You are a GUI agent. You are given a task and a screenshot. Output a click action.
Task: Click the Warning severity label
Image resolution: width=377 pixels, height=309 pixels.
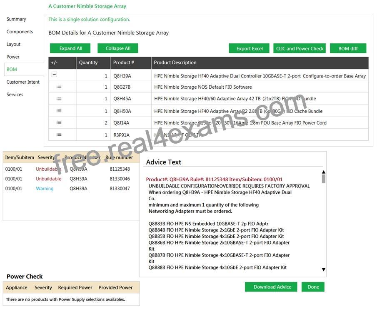click(x=45, y=189)
